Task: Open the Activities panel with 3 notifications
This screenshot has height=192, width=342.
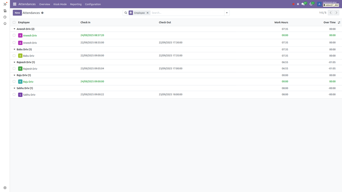Action: click(x=311, y=4)
